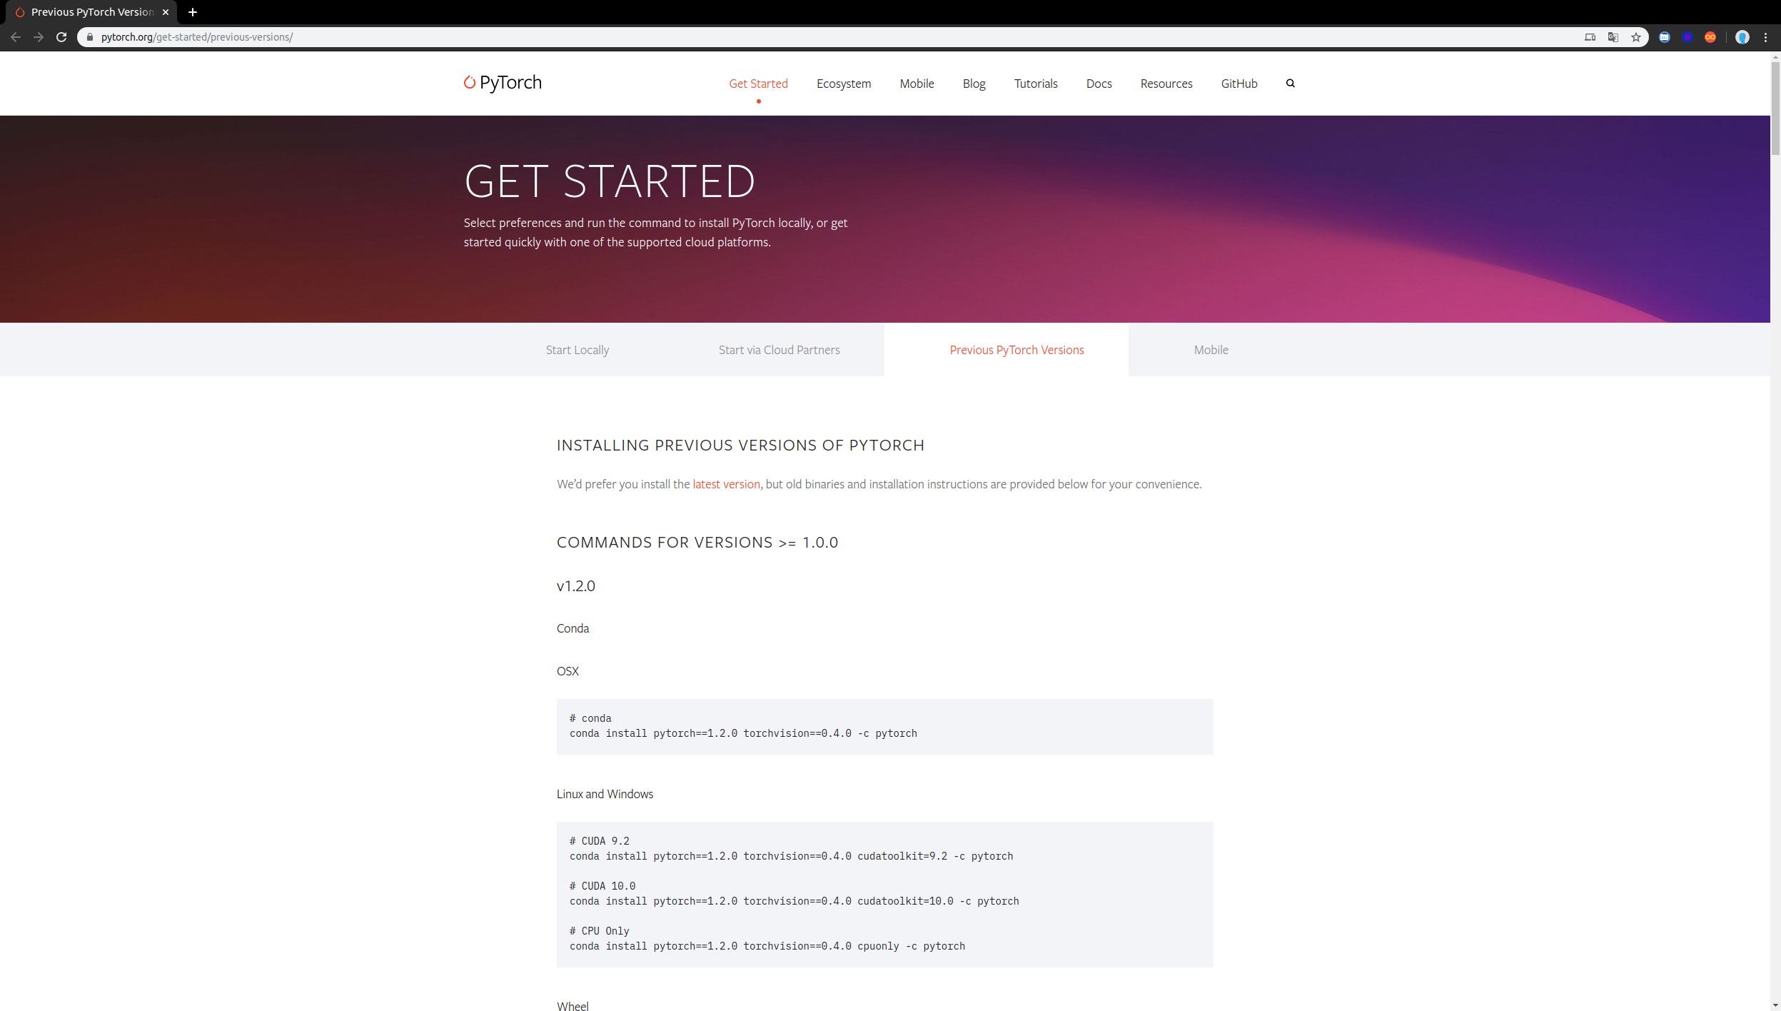Reload the page with refresh icon
The height and width of the screenshot is (1011, 1781).
pyautogui.click(x=61, y=37)
